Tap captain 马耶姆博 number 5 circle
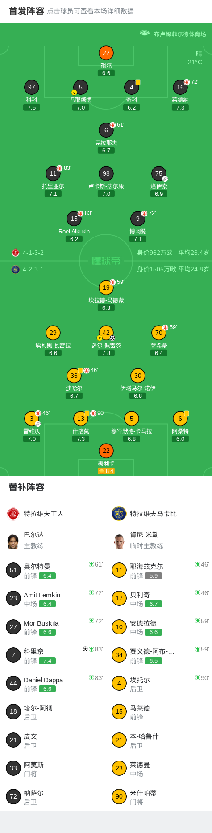 point(81,87)
